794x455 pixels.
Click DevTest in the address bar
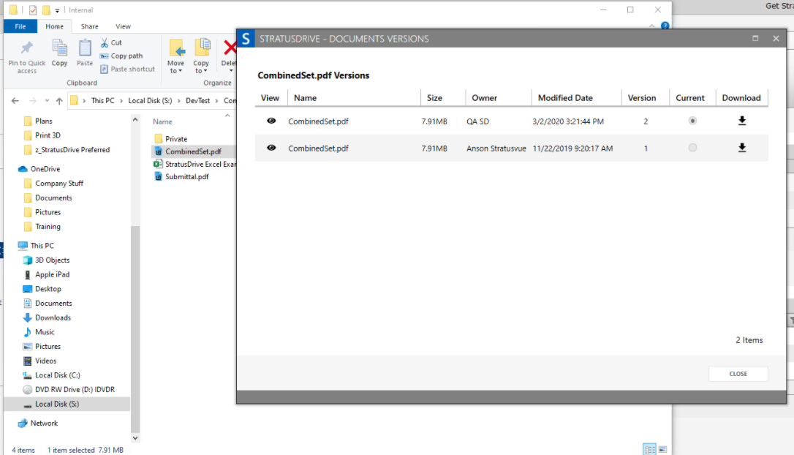point(197,100)
